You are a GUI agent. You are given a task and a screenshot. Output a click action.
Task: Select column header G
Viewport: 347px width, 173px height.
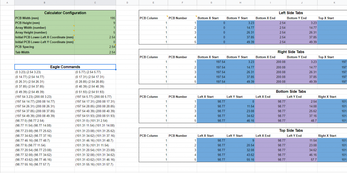coord(211,3)
